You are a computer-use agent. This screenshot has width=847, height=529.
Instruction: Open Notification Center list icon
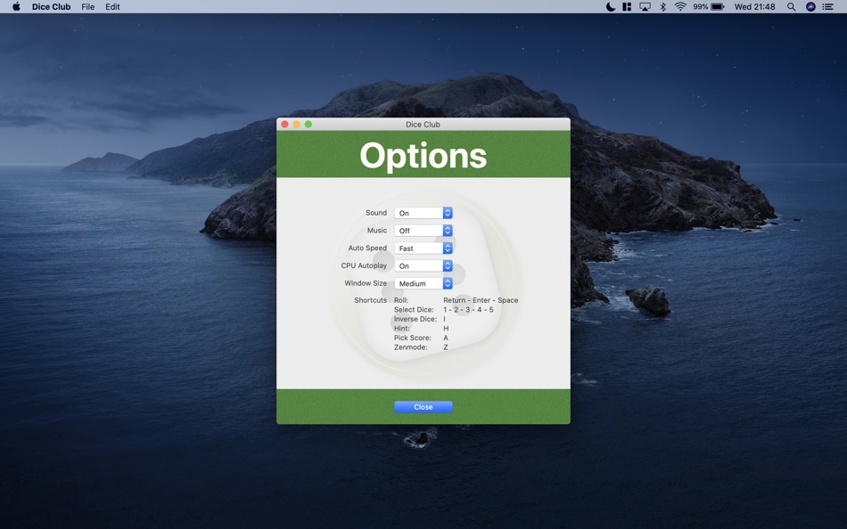point(827,6)
